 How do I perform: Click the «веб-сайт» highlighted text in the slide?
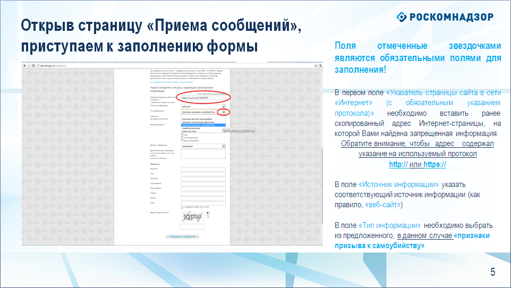pos(382,205)
